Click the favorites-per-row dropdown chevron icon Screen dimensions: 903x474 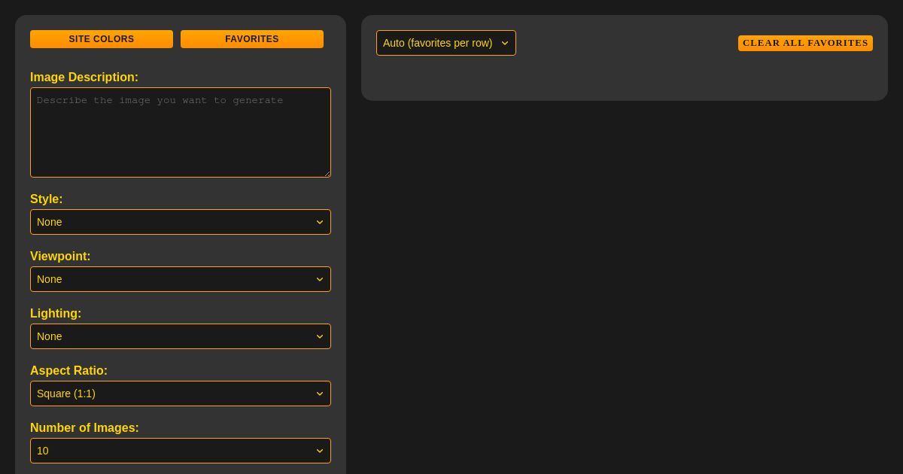click(x=505, y=43)
